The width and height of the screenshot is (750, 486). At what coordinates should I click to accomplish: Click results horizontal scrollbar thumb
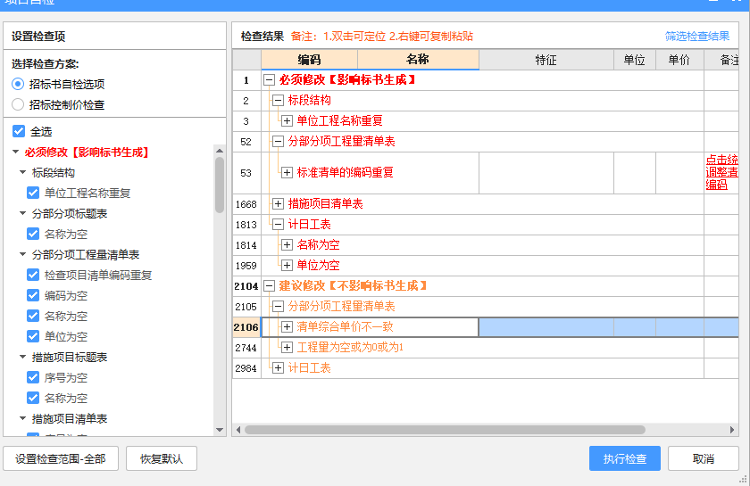point(445,430)
